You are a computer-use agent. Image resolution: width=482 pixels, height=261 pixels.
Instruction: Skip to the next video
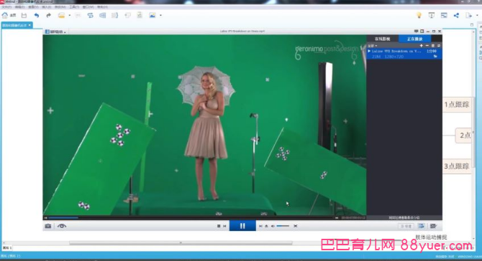tap(260, 226)
